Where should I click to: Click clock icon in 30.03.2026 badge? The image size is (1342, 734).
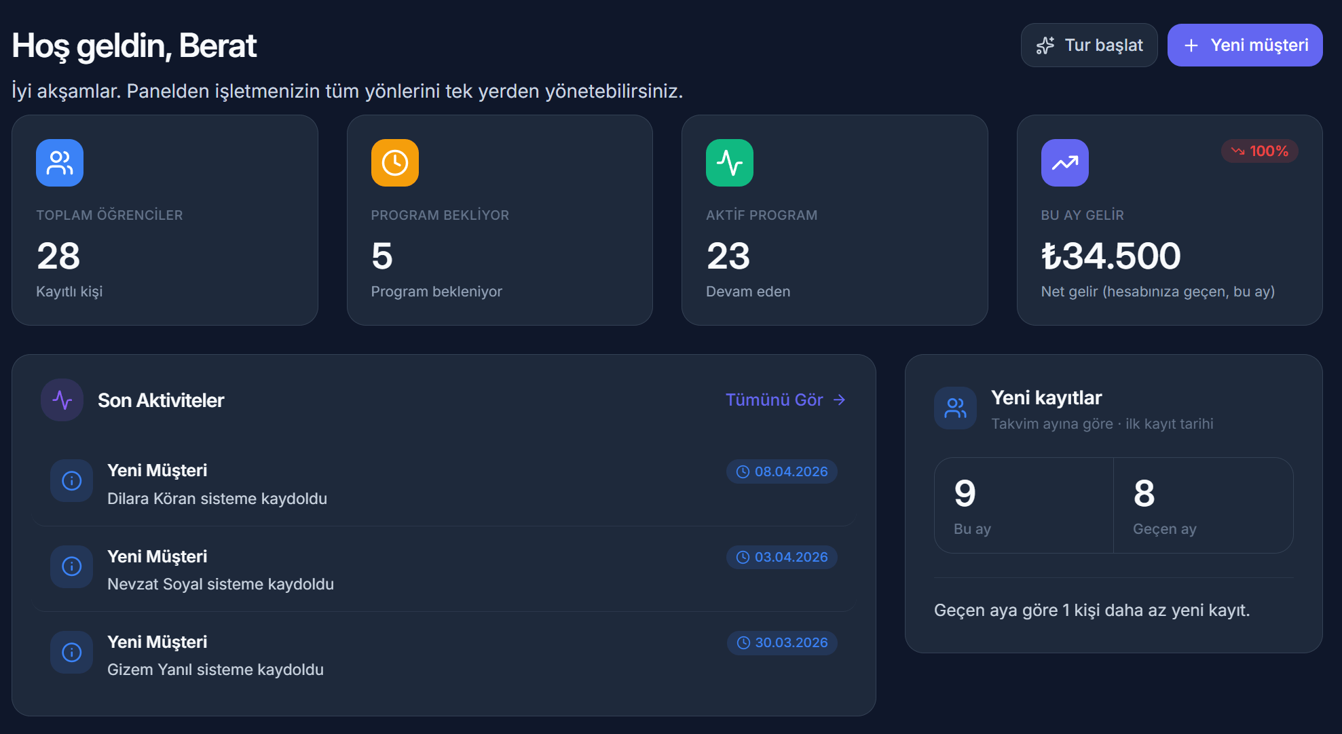pyautogui.click(x=744, y=642)
